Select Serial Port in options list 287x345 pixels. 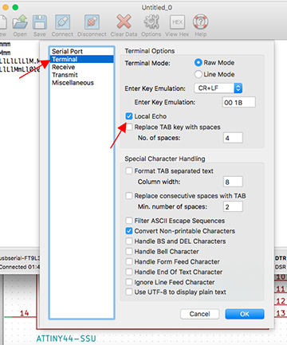81,51
